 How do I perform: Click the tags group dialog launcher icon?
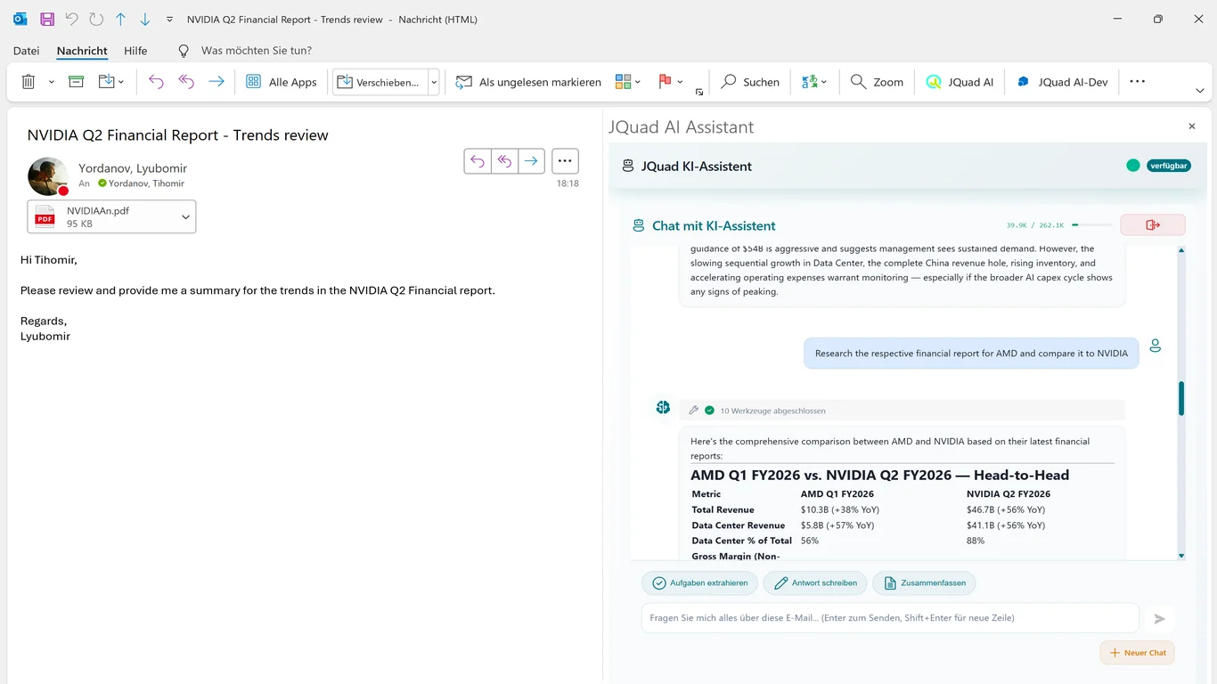click(699, 92)
